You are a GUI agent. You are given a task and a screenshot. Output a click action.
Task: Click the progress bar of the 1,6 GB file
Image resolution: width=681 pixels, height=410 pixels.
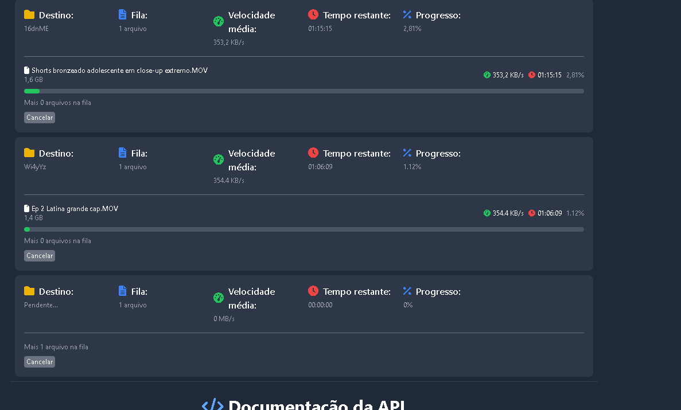click(x=303, y=91)
